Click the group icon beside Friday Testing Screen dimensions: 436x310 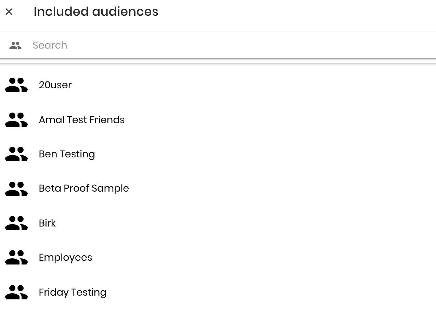16,292
